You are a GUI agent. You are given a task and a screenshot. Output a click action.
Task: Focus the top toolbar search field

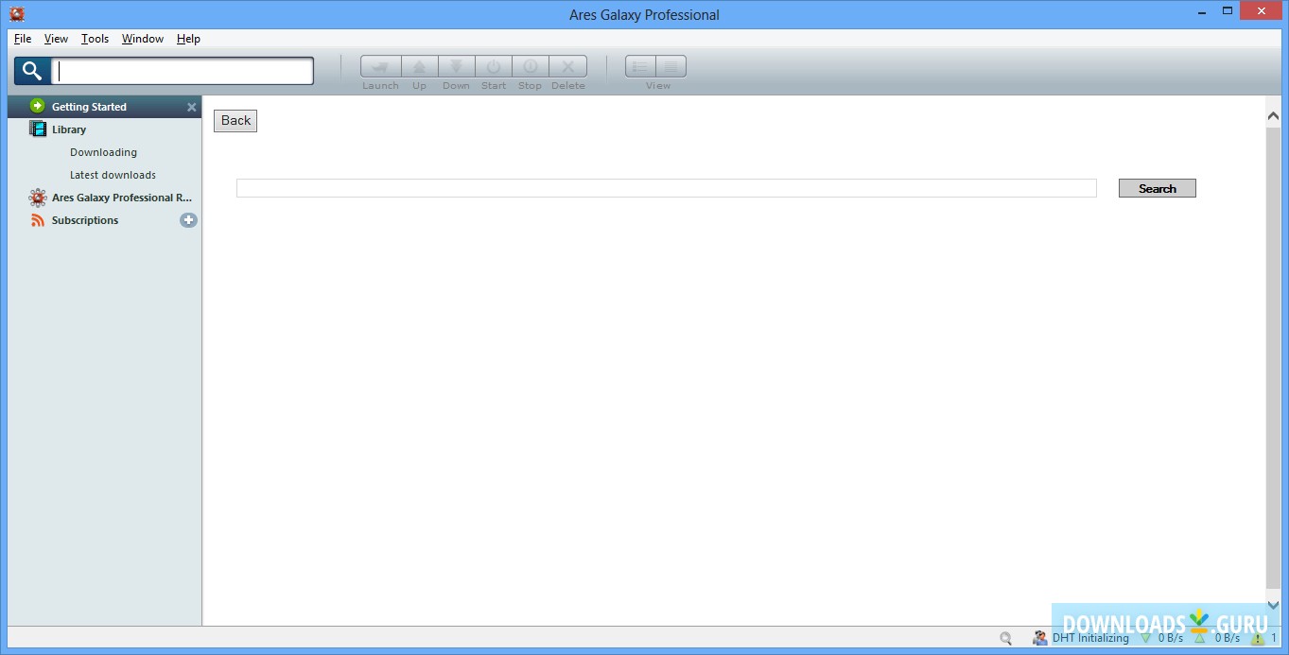(x=183, y=71)
